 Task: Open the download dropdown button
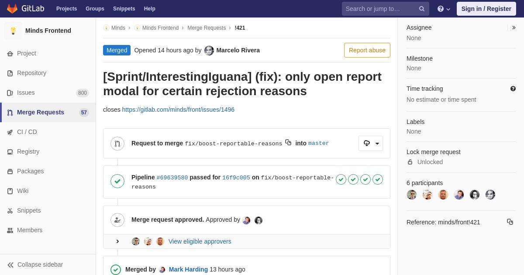pyautogui.click(x=371, y=143)
